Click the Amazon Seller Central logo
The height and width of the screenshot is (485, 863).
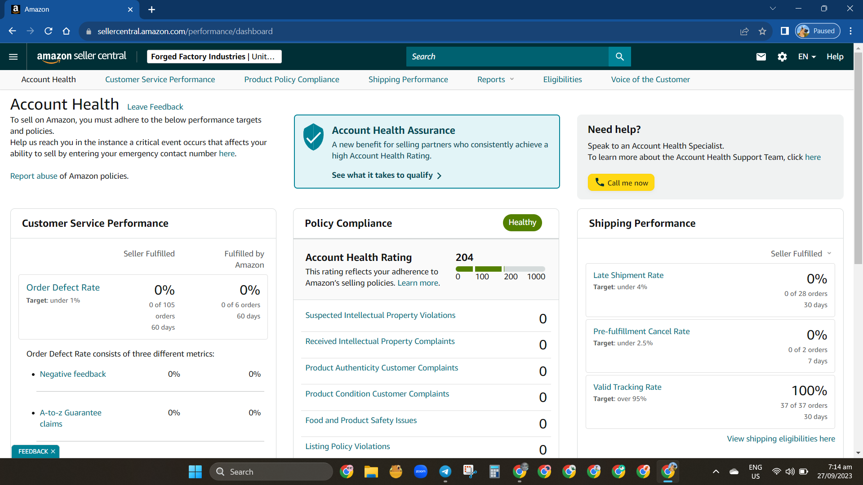pos(82,57)
